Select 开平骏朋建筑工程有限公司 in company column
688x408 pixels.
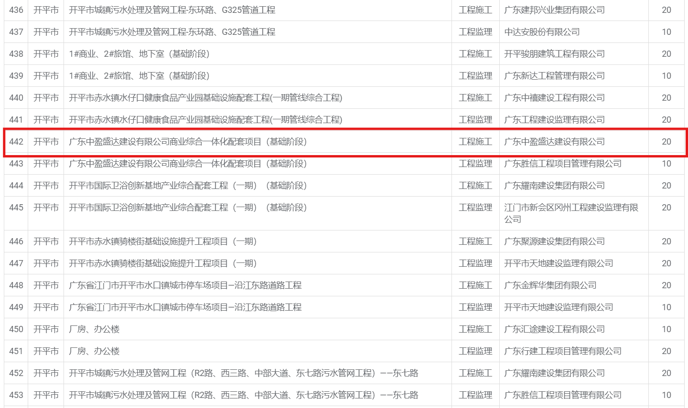pos(554,54)
